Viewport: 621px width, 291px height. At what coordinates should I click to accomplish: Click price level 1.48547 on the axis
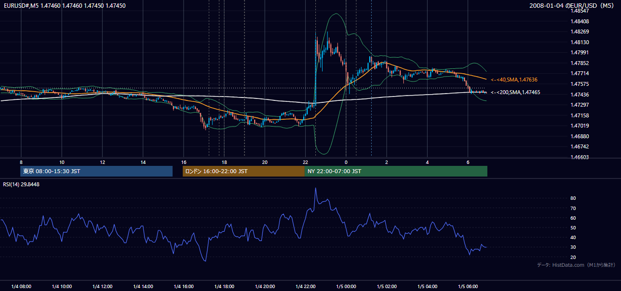(x=581, y=11)
